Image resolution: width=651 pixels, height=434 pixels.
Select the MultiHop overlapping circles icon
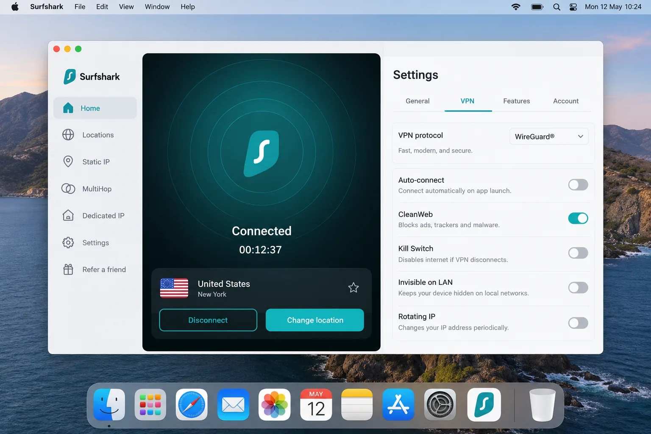click(68, 189)
